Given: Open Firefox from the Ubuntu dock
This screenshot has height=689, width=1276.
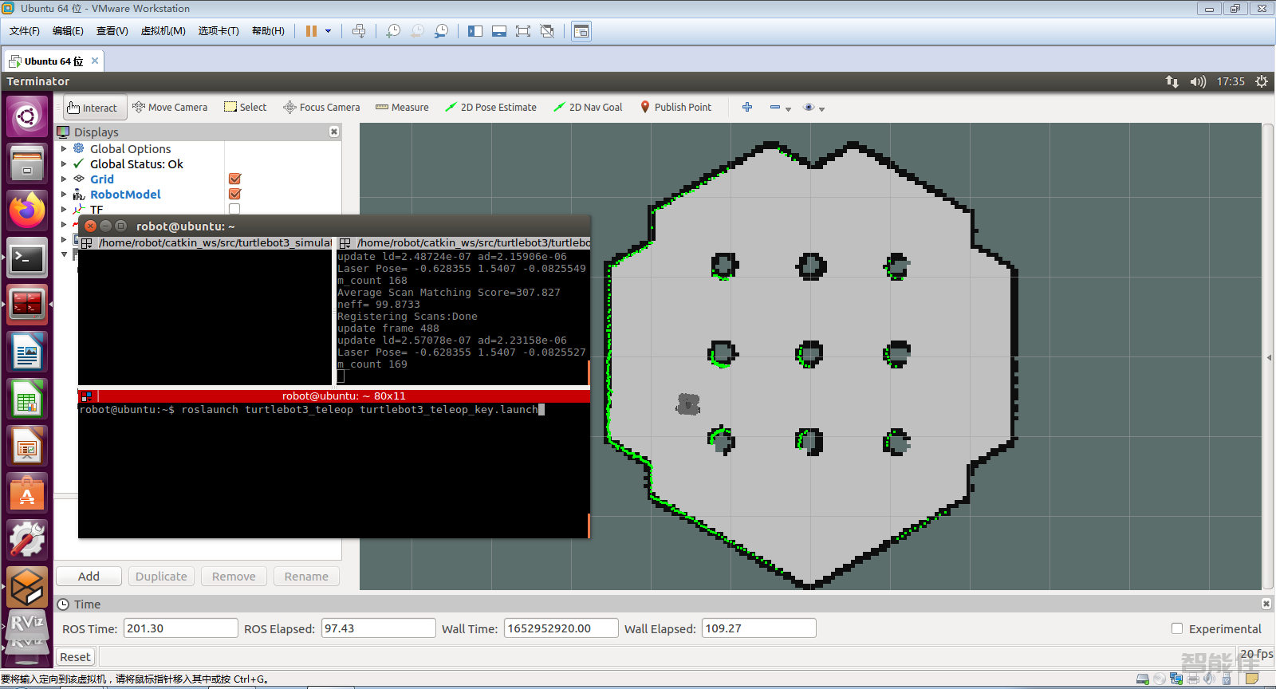Looking at the screenshot, I should point(27,211).
